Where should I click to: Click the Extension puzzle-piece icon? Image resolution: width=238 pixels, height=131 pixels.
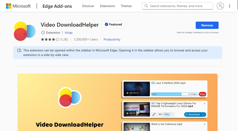pyautogui.click(x=43, y=33)
